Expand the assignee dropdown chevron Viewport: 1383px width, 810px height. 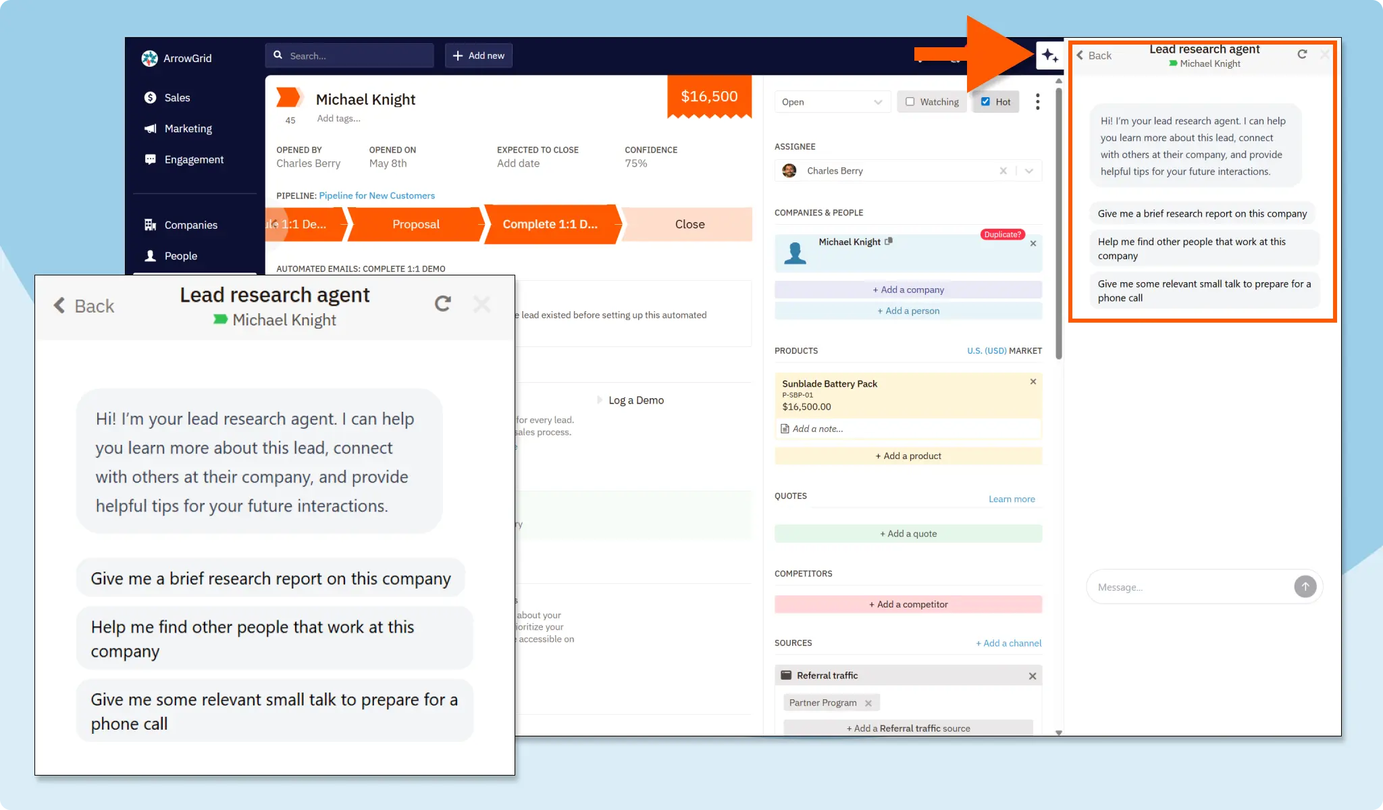(x=1028, y=171)
